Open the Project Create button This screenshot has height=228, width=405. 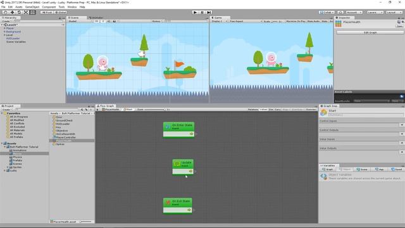[x=6, y=110]
